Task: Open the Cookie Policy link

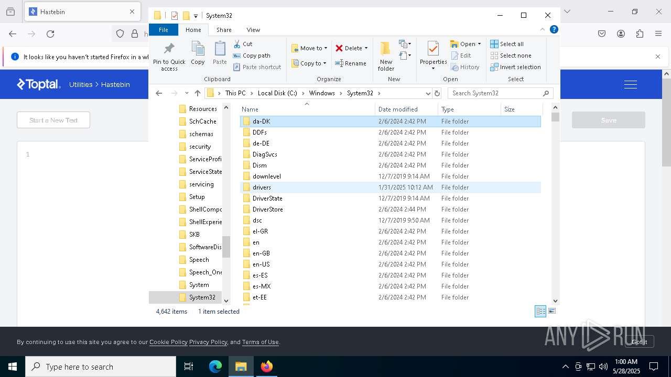Action: 168,342
